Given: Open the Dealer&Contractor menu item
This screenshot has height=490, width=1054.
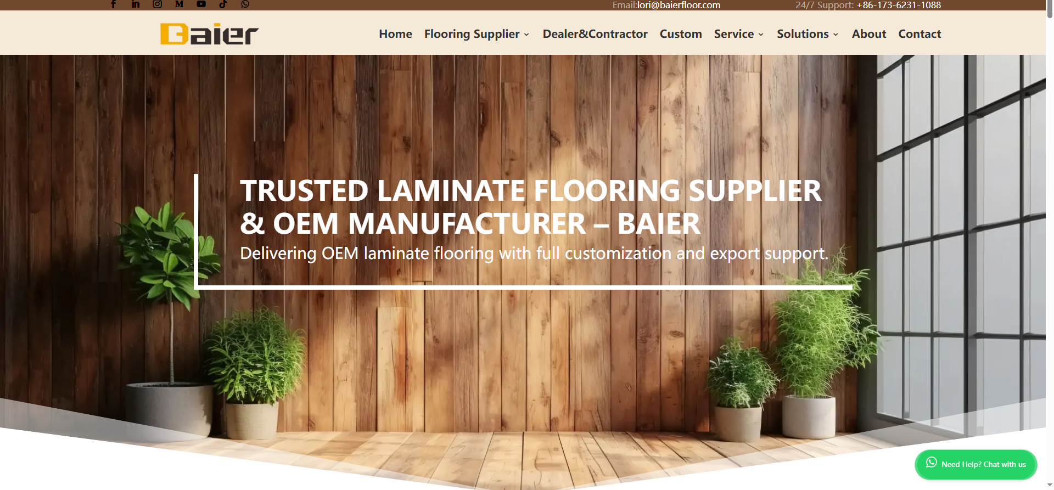Looking at the screenshot, I should [x=595, y=34].
